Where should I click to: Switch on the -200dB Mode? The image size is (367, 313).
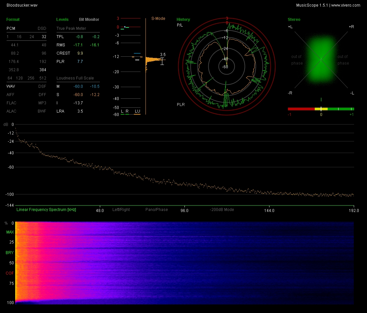pyautogui.click(x=222, y=210)
